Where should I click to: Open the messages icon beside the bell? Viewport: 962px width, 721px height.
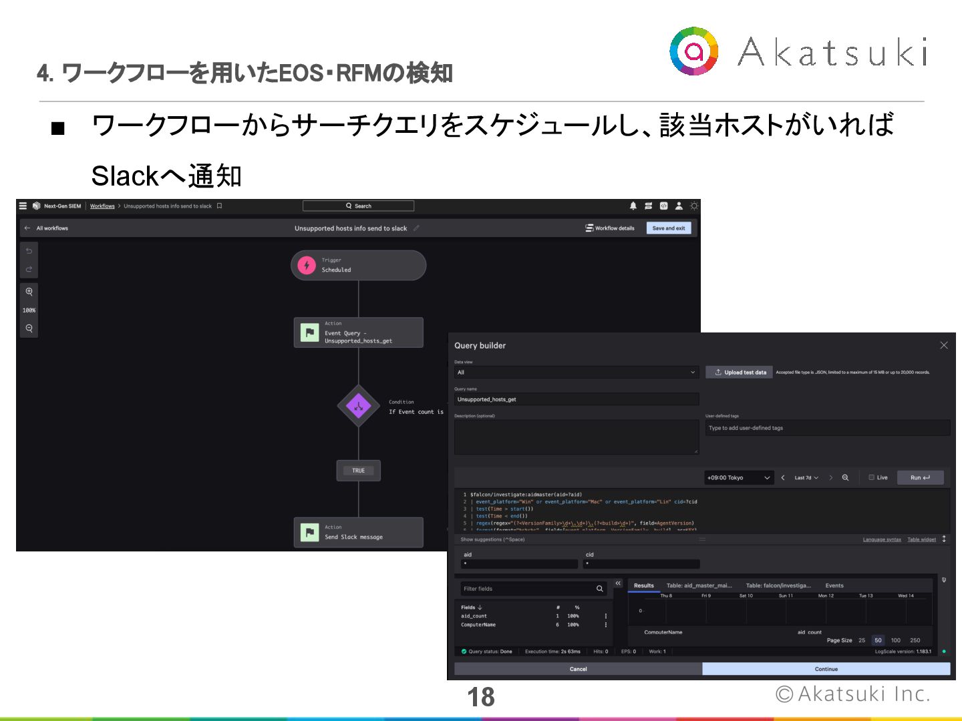(x=648, y=206)
